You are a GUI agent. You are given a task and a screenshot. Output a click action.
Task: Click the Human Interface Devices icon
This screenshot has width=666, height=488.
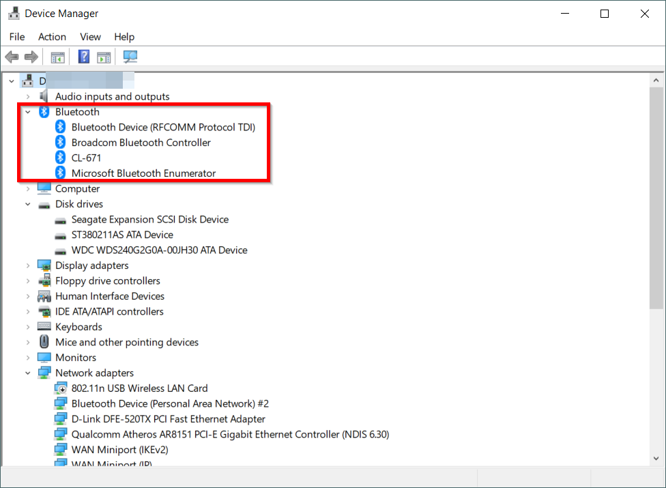click(x=44, y=296)
